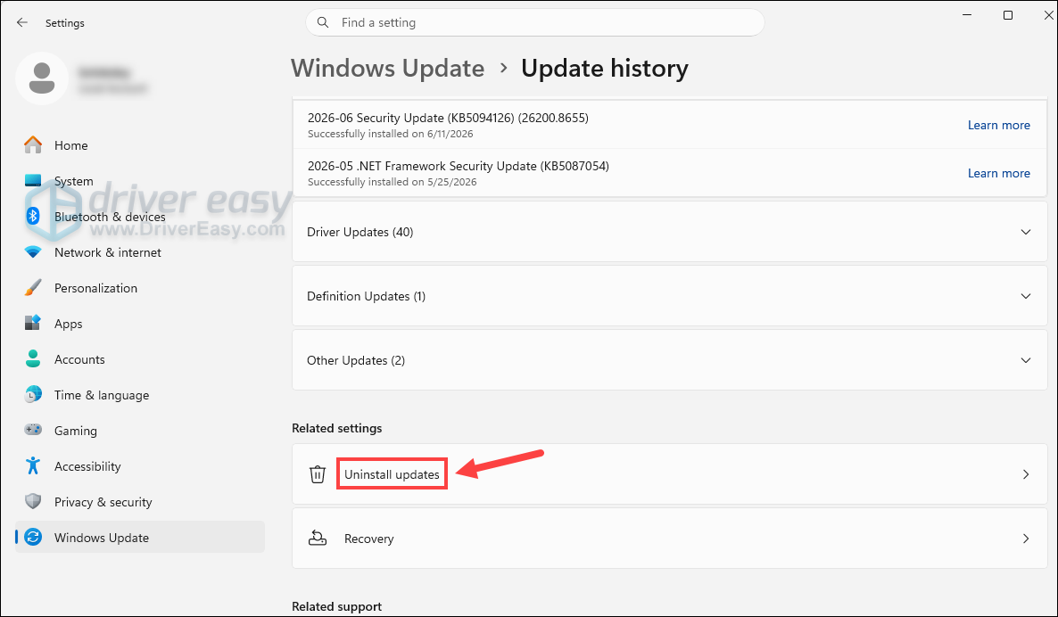Click the Privacy & security shield icon
Image resolution: width=1058 pixels, height=617 pixels.
[33, 502]
